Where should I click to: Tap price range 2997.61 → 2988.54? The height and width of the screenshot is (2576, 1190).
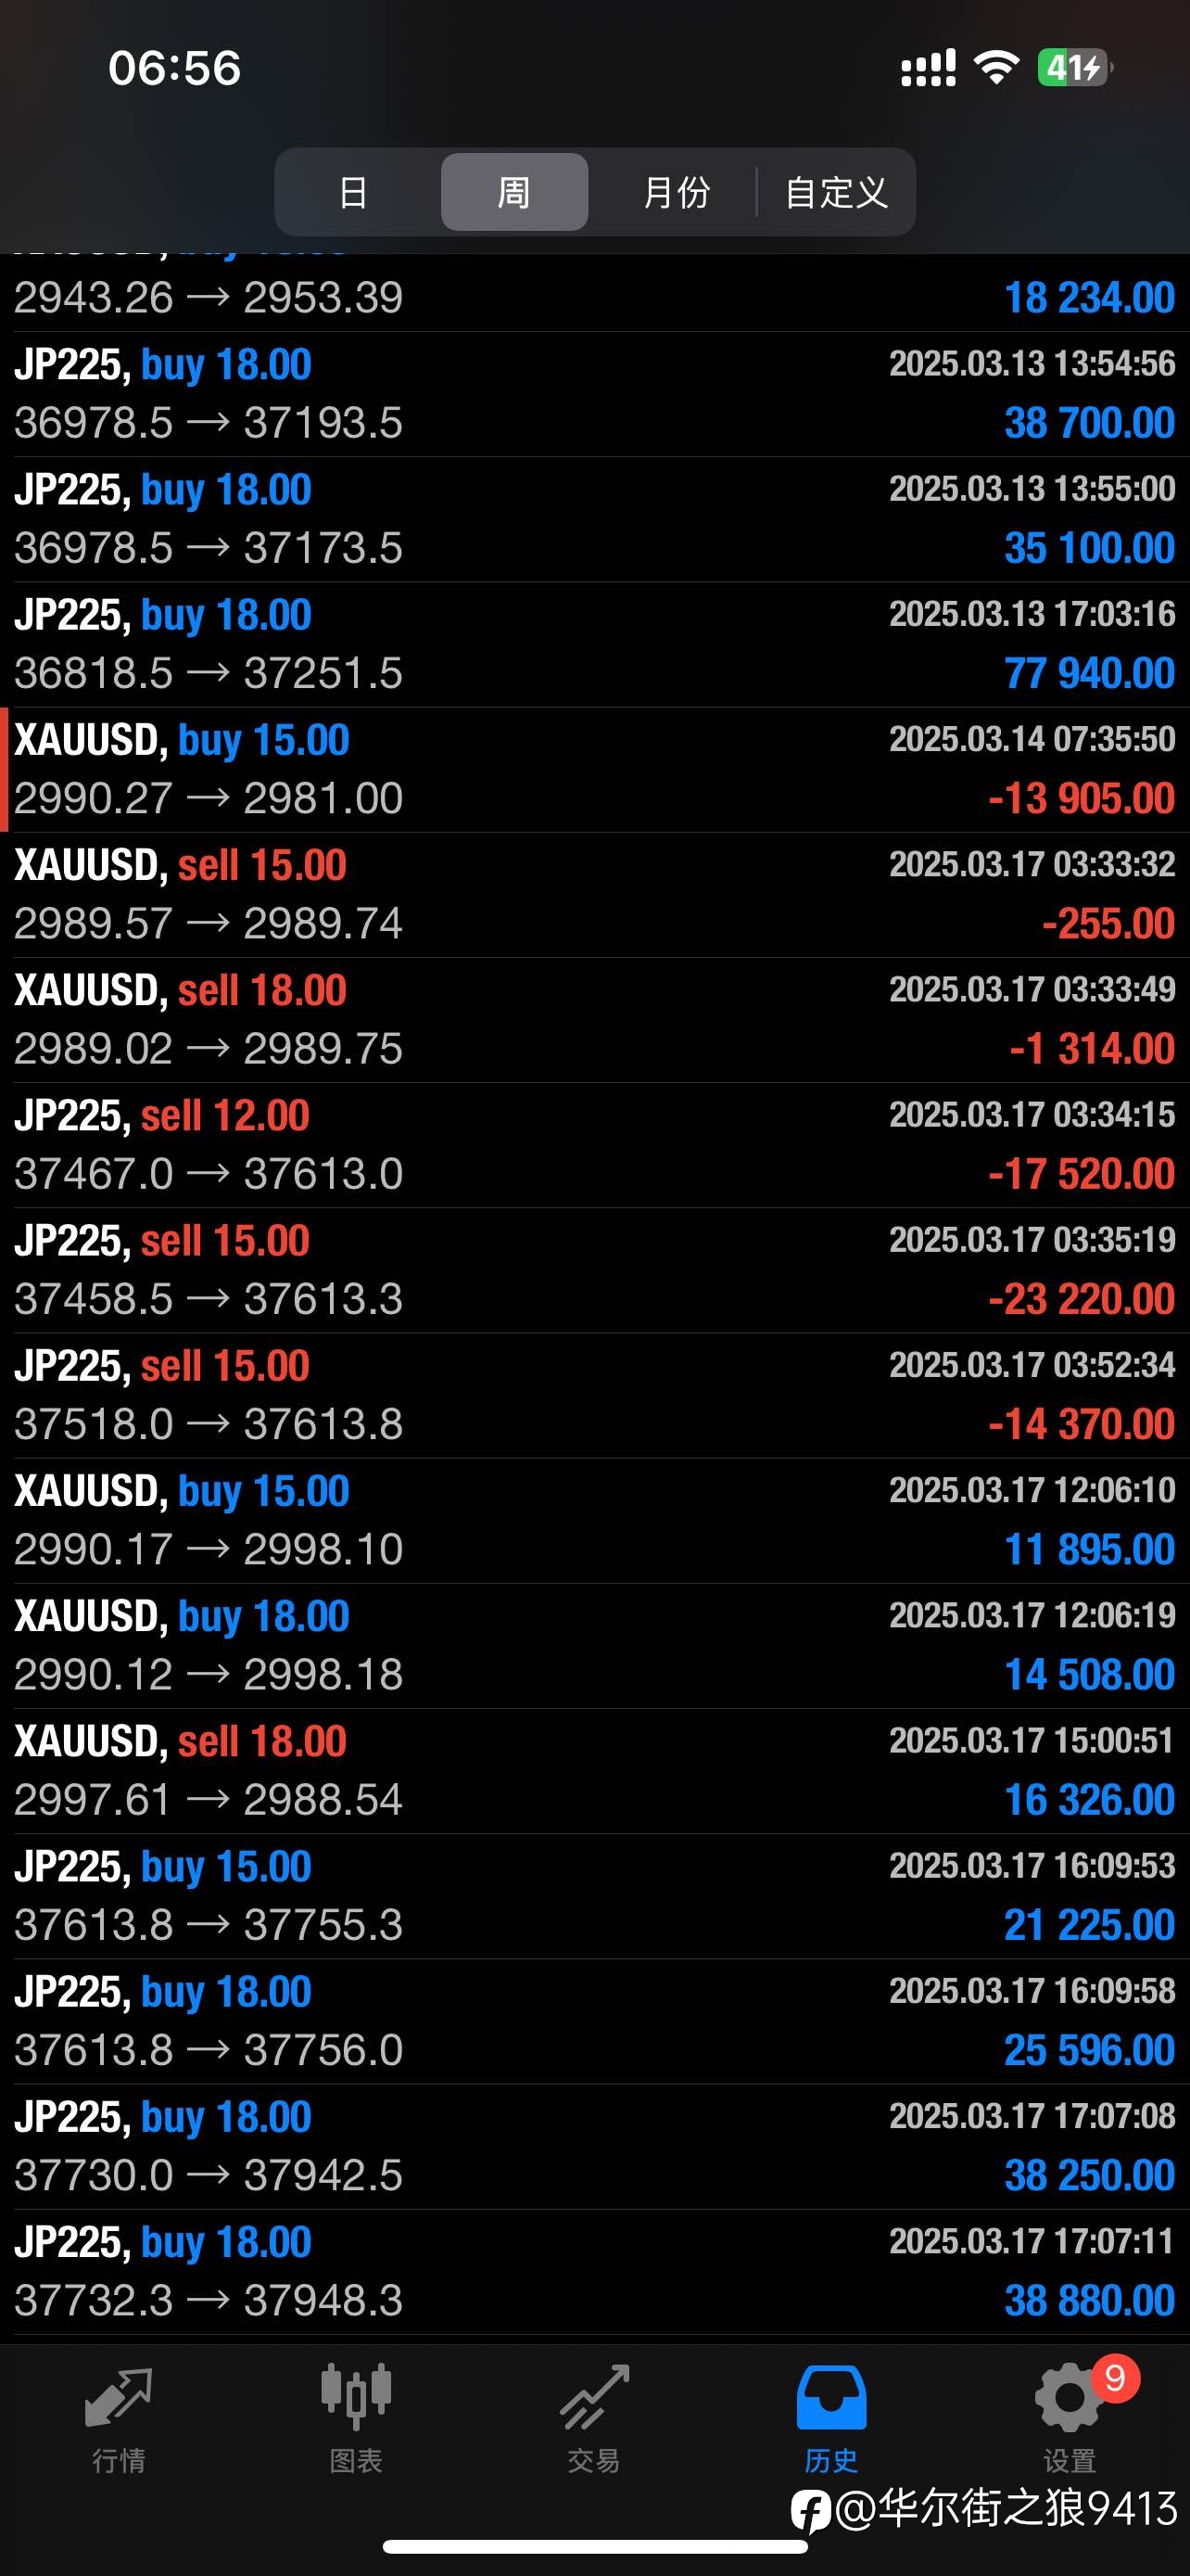click(x=209, y=1800)
